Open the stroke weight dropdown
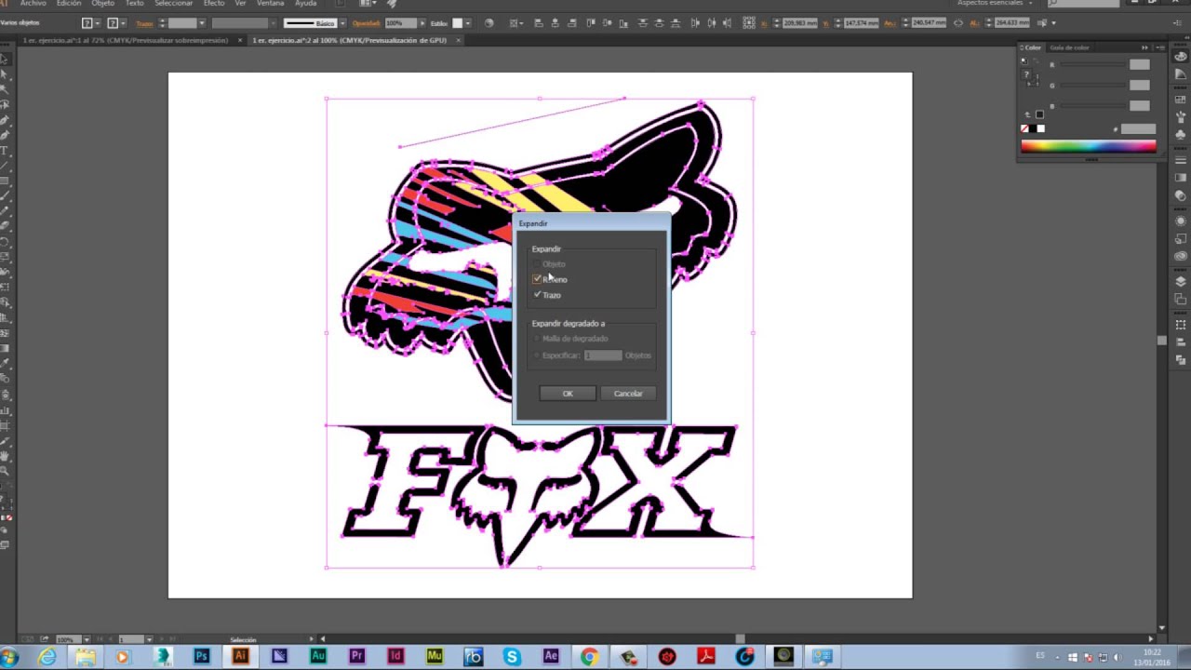The width and height of the screenshot is (1191, 670). [x=202, y=23]
